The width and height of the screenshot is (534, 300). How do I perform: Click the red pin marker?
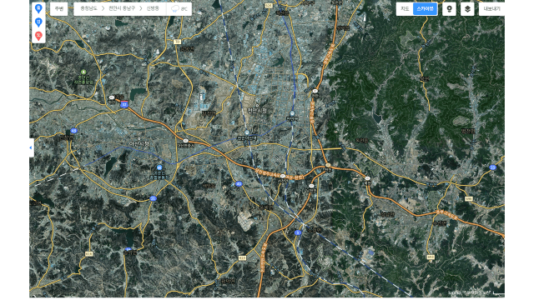pyautogui.click(x=38, y=36)
